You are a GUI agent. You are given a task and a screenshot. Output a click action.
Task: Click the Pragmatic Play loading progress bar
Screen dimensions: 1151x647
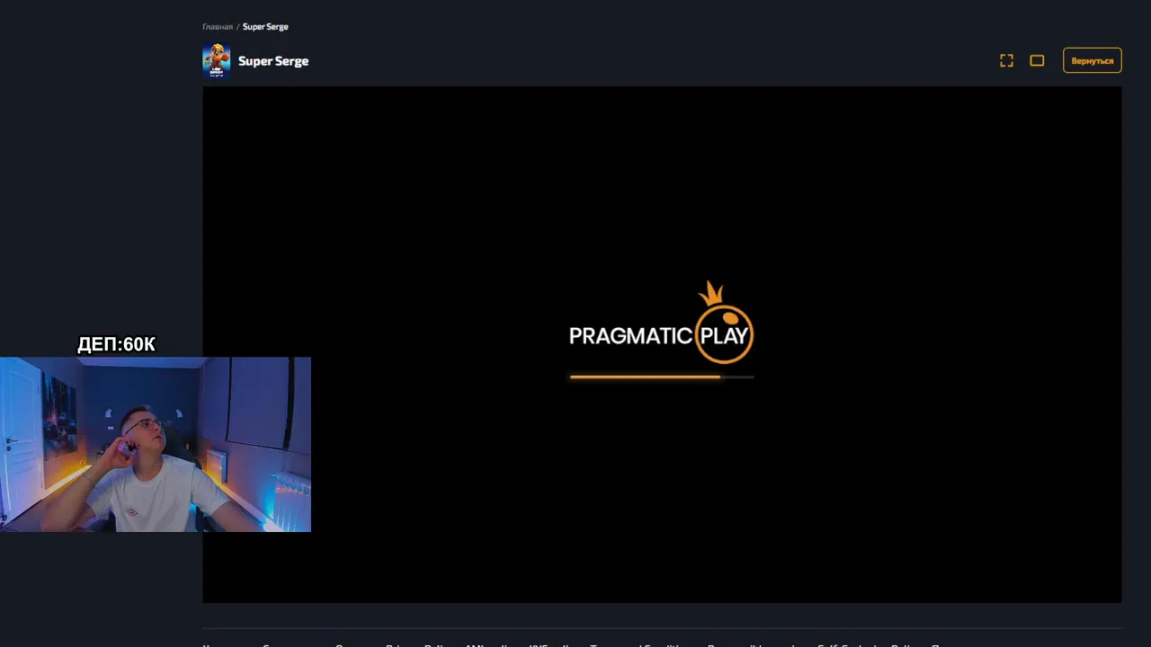662,377
